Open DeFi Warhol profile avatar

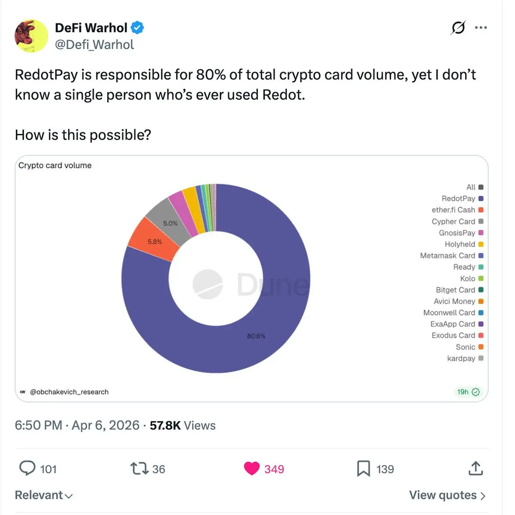click(31, 36)
